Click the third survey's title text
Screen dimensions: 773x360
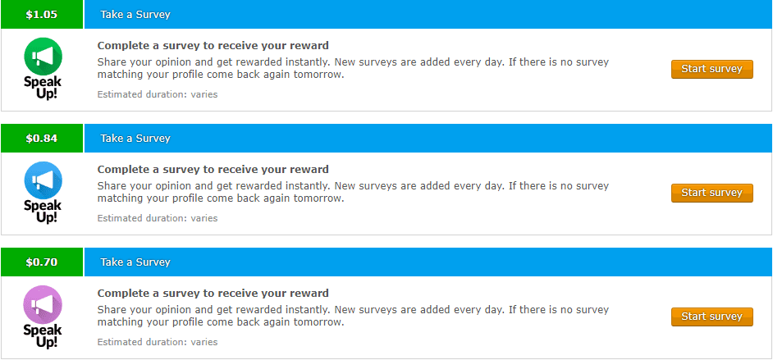[x=213, y=294]
